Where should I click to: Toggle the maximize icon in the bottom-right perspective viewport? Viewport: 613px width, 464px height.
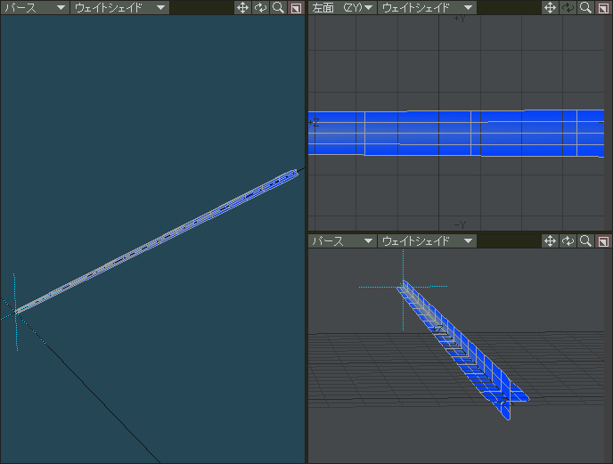[x=603, y=240]
